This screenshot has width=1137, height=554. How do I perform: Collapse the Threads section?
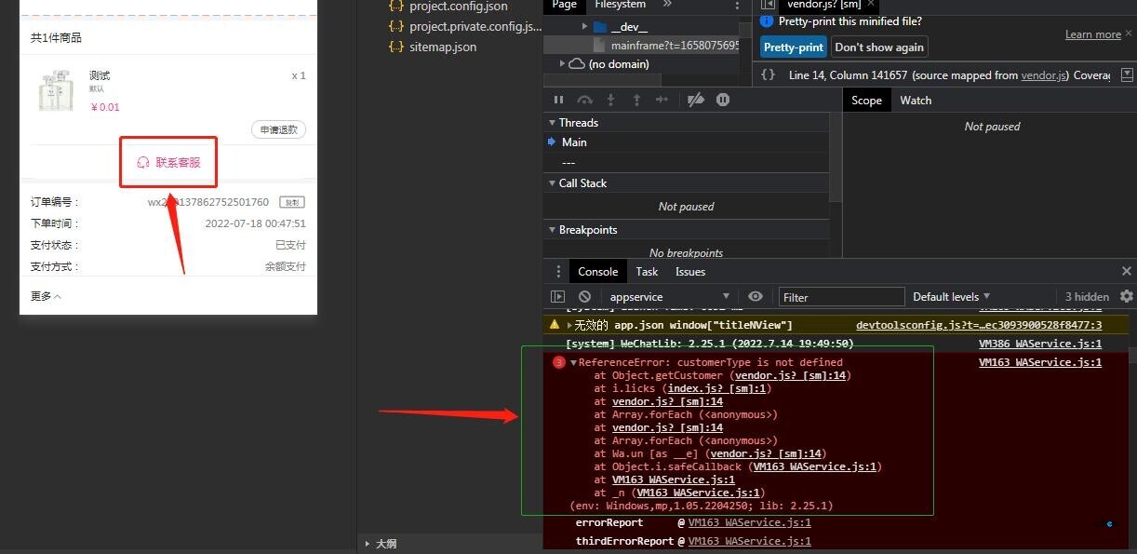(552, 123)
